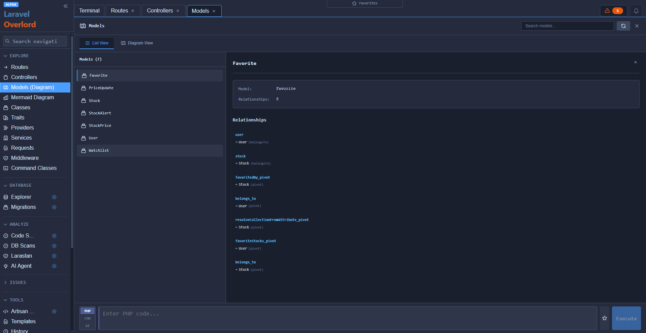Close the Controllers tab
Image resolution: width=646 pixels, height=333 pixels.
(178, 11)
